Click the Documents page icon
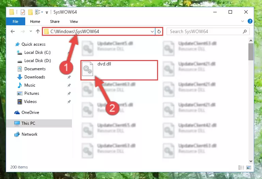 pyautogui.click(x=20, y=69)
